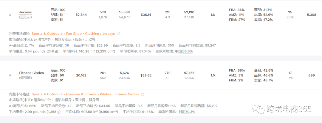Open the Jerseys category title in row 3
322x123 pixels.
[25, 12]
